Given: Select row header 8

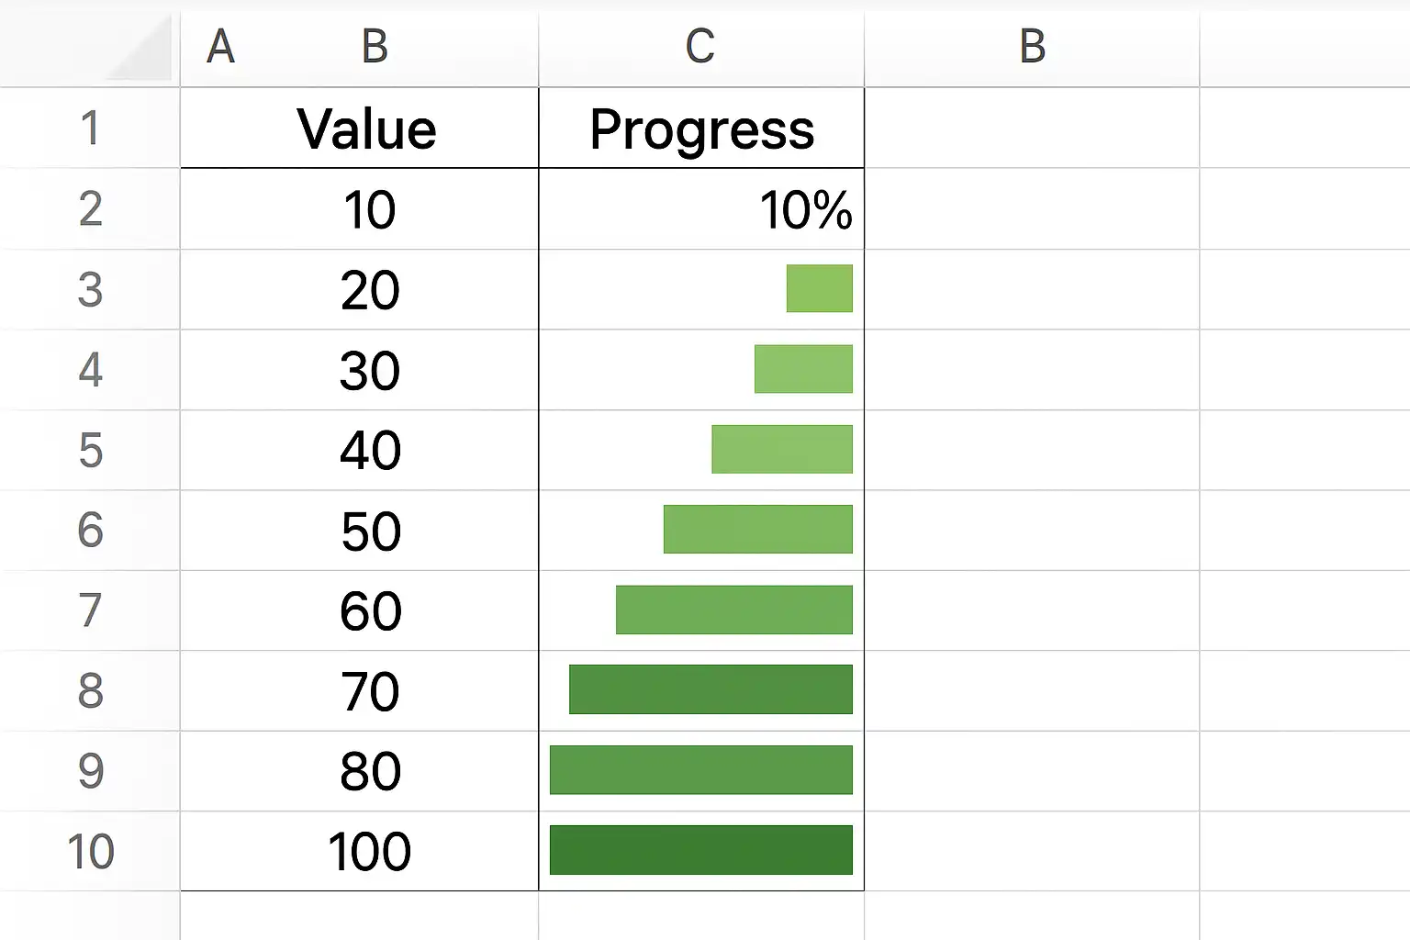Looking at the screenshot, I should pos(89,691).
